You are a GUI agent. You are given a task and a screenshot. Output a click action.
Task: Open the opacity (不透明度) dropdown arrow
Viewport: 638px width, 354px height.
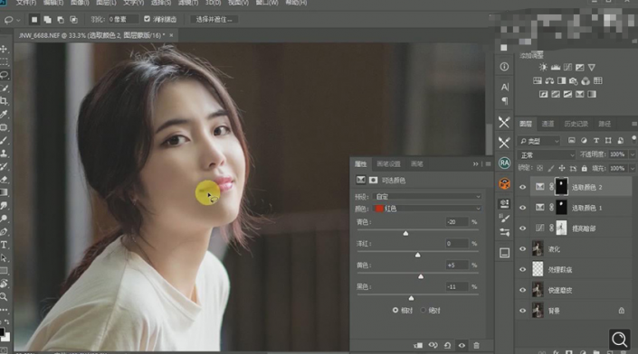(x=632, y=154)
